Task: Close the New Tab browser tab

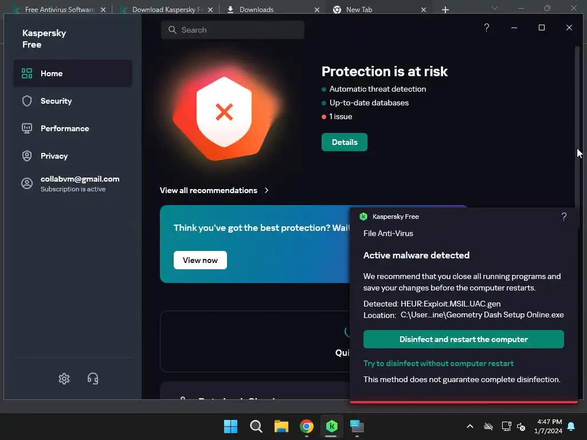Action: 424,10
